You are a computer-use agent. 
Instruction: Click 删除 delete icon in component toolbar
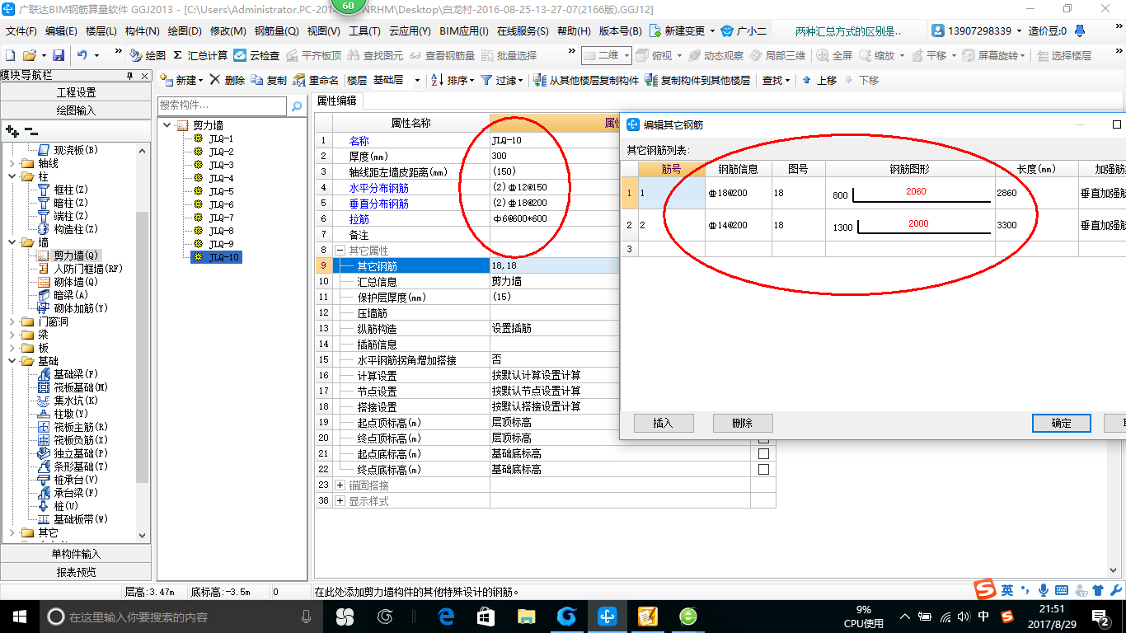coord(228,80)
